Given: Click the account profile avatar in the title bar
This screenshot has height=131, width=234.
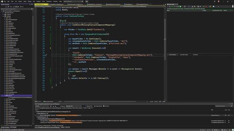Looking at the screenshot, I should point(219,1).
